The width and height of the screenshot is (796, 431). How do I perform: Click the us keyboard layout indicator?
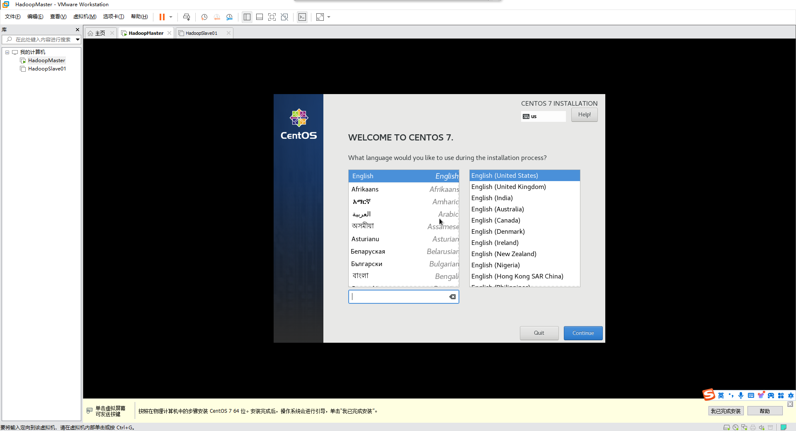(x=543, y=116)
